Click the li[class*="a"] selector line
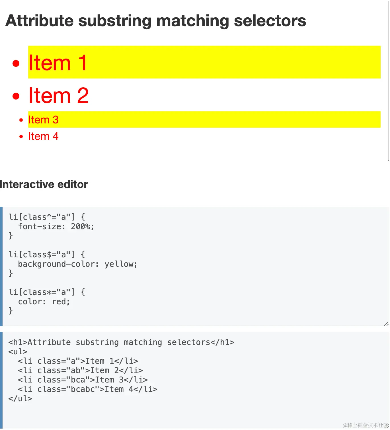Image resolution: width=390 pixels, height=430 pixels. (47, 292)
